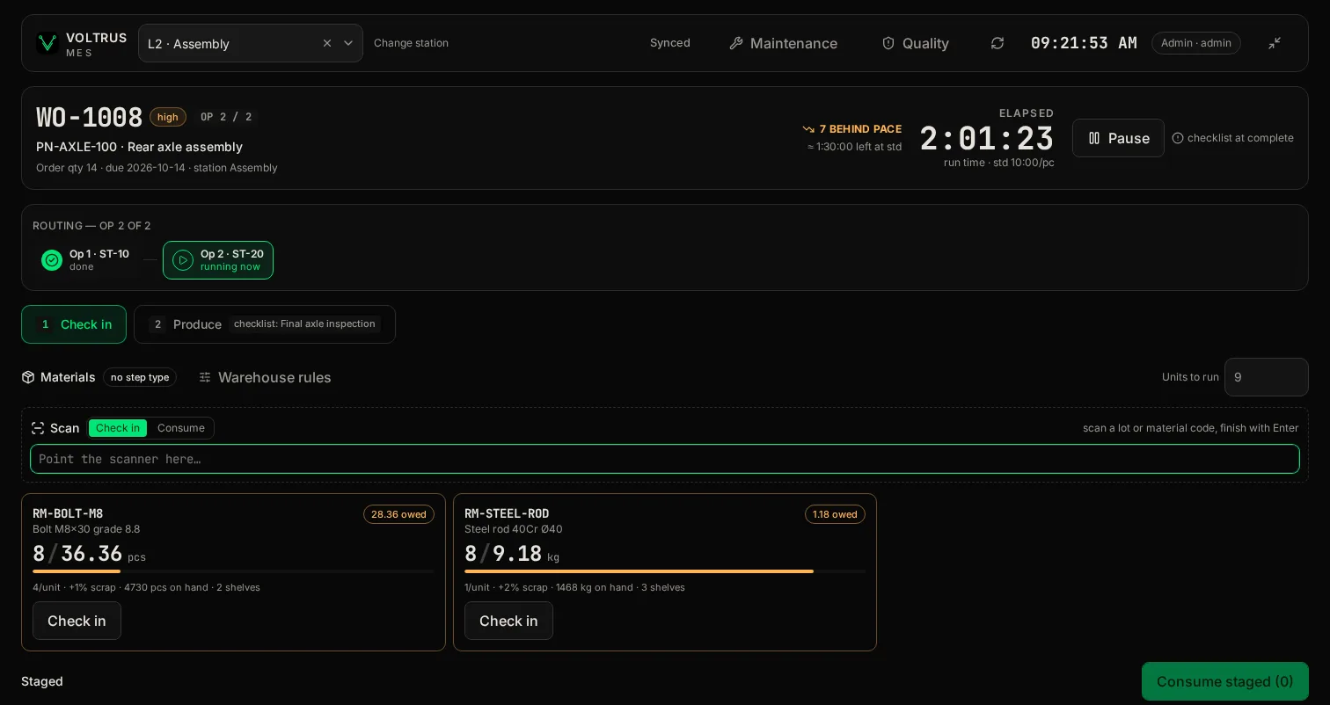This screenshot has height=705, width=1330.
Task: Open the Warehouse rules settings
Action: click(x=265, y=377)
